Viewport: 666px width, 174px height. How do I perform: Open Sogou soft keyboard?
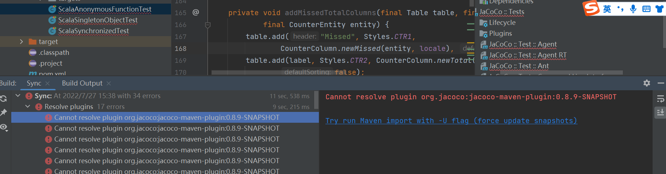pyautogui.click(x=646, y=9)
